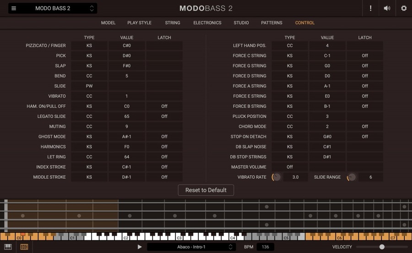Toggle latch for LEGATO SLIDE

(164, 116)
